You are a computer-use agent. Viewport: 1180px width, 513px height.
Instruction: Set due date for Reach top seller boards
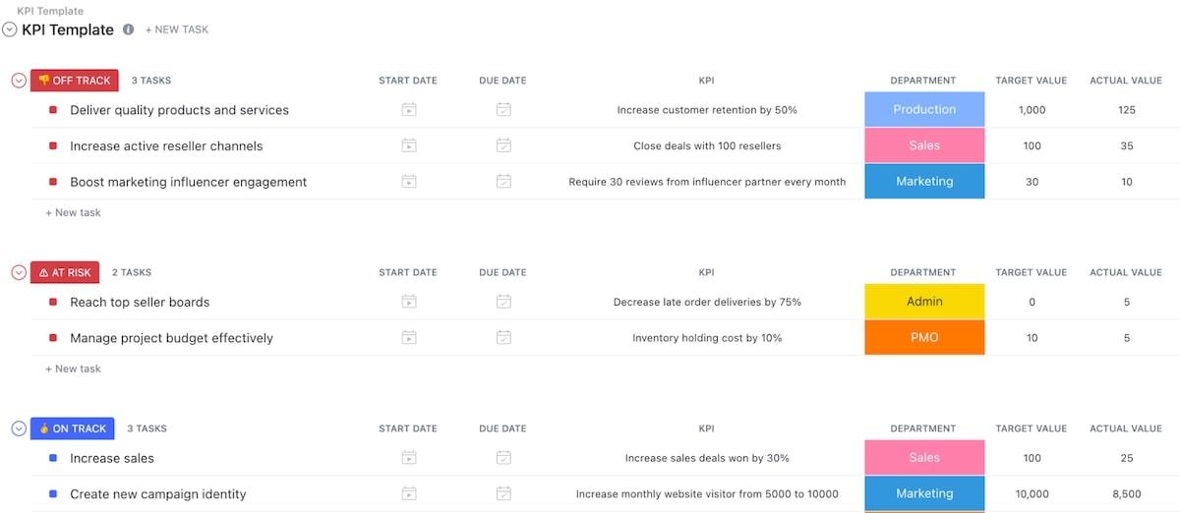503,302
